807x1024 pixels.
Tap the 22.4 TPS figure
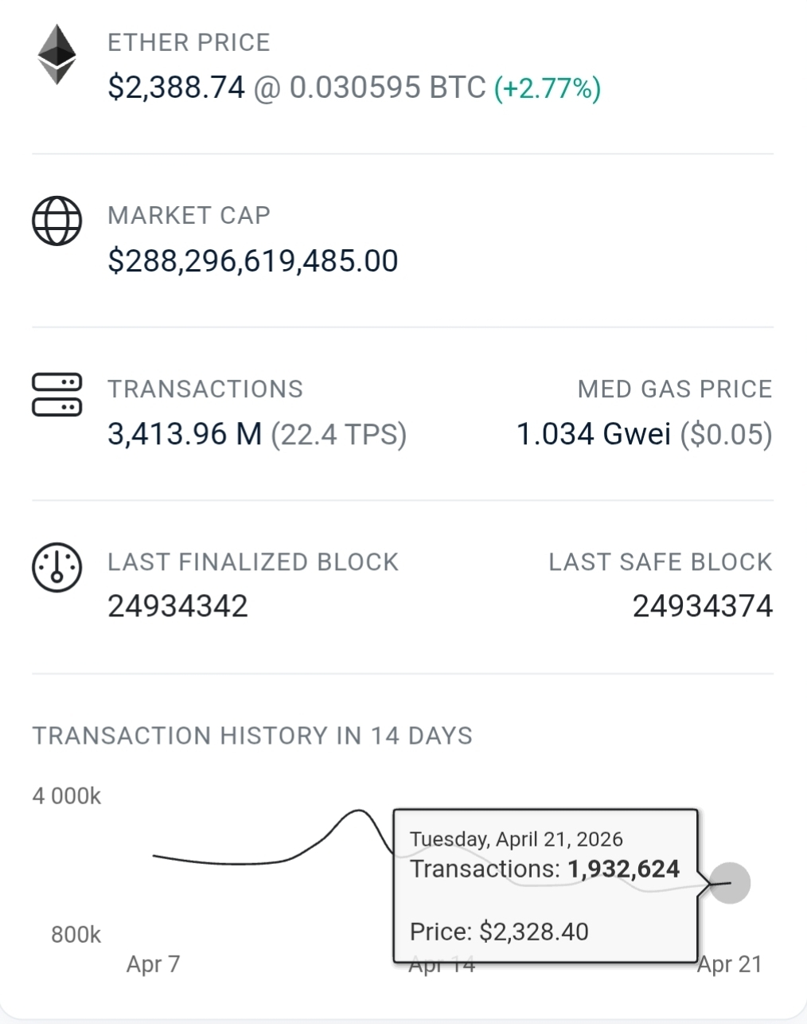point(339,435)
